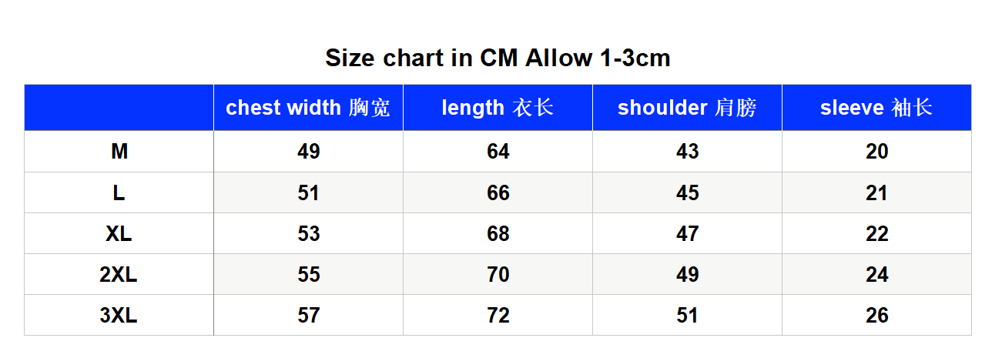Click length value 66 for L

pos(498,192)
